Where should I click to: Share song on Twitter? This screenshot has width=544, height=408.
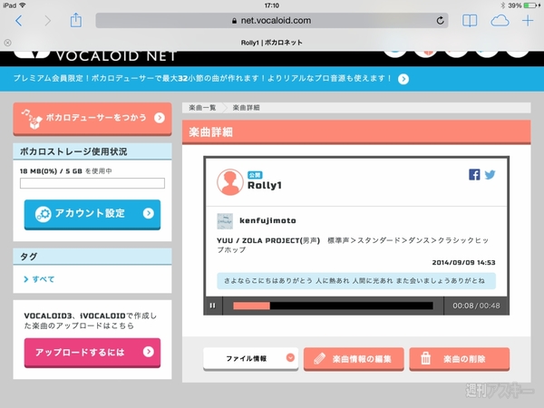click(x=490, y=174)
